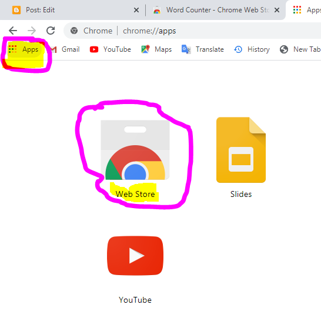Open the YouTube app tile

point(135,256)
